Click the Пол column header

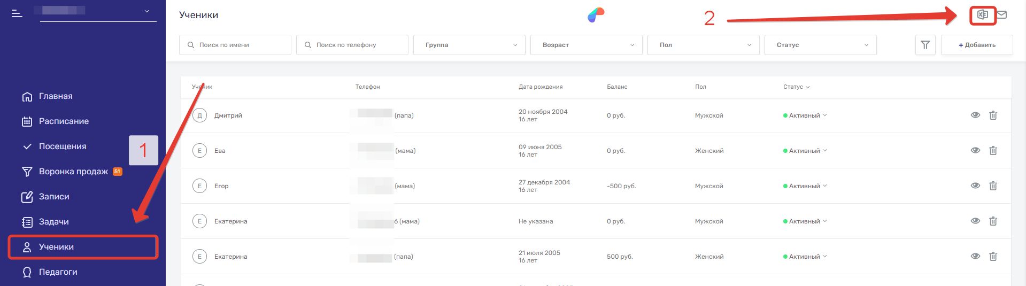point(700,87)
